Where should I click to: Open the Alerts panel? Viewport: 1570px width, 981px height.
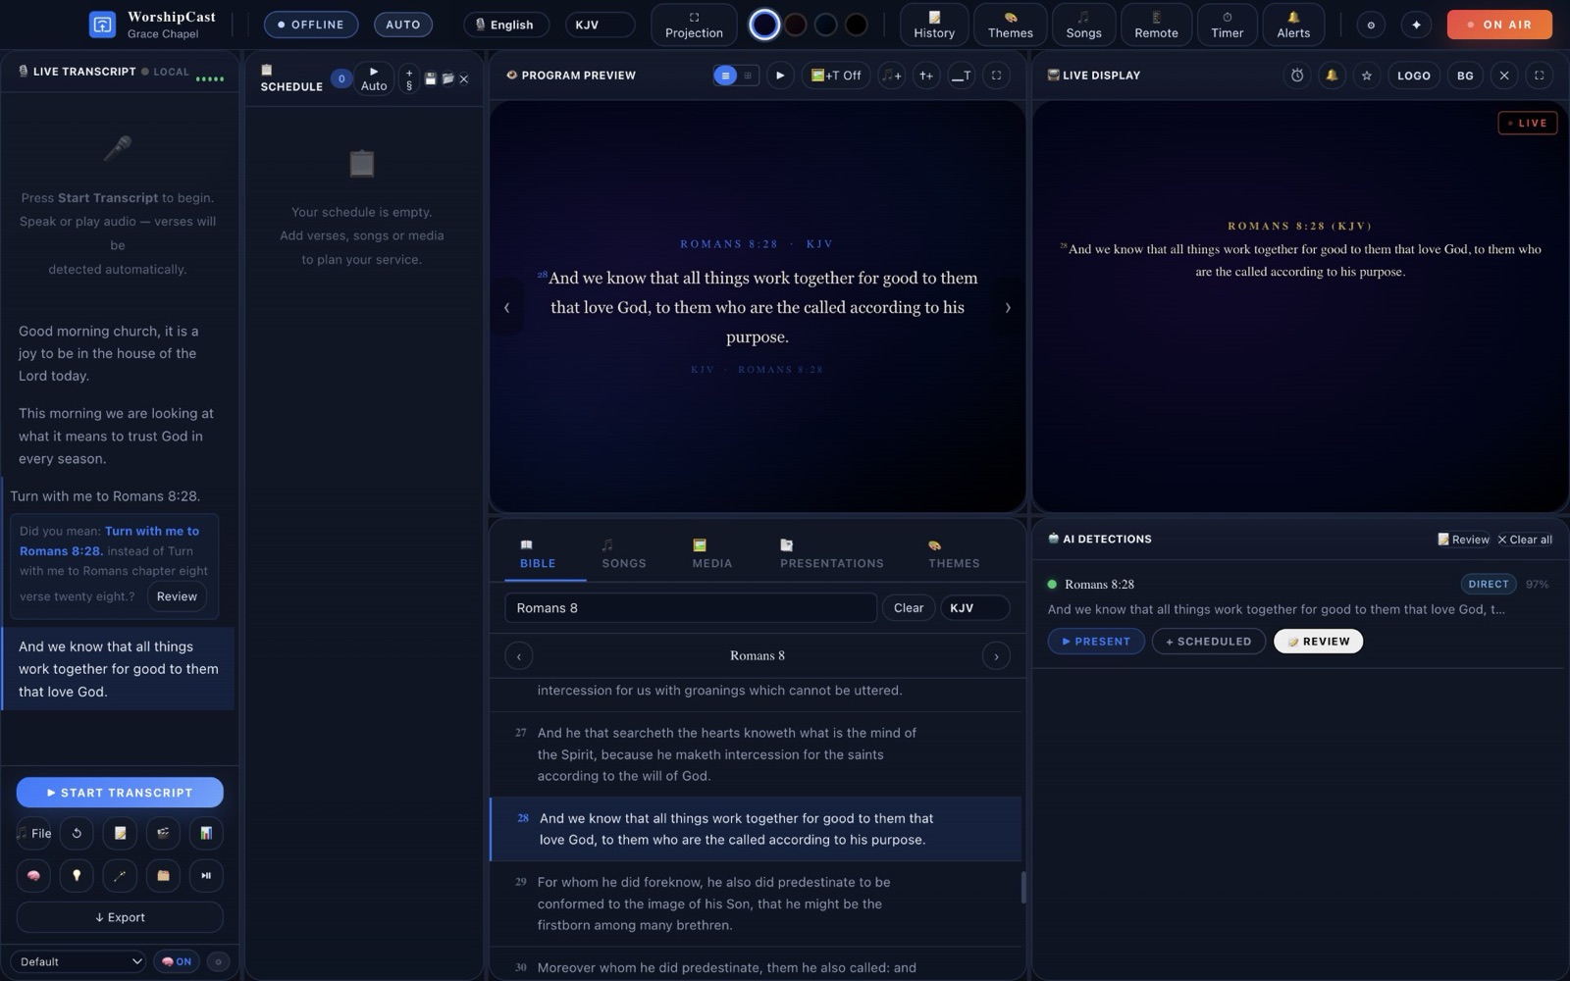pos(1292,25)
